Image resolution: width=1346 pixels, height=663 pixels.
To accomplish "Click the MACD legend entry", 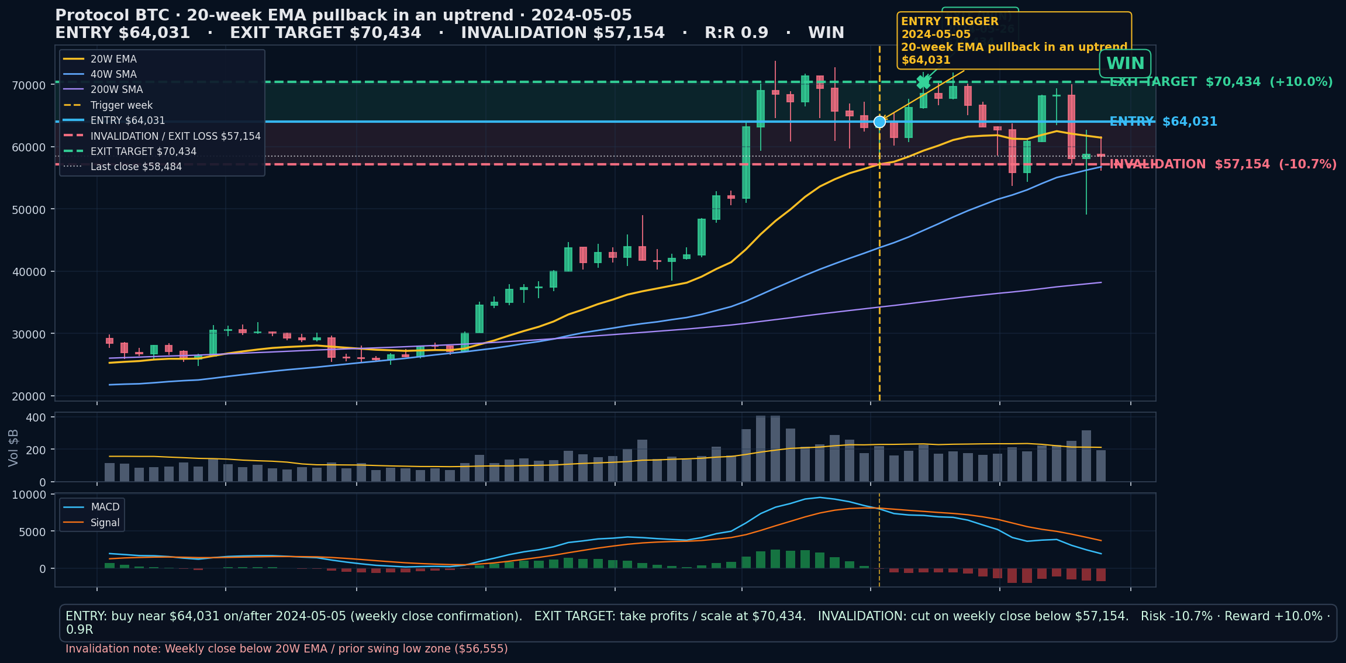I will pos(92,507).
